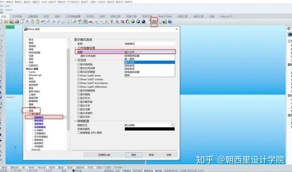Click the 名称 name input field
Viewport: 292px width, 172px height.
pyautogui.click(x=150, y=44)
